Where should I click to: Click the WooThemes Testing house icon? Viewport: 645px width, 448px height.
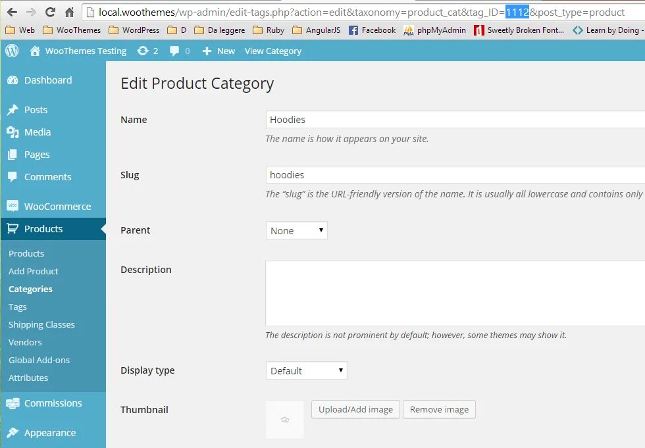tap(35, 51)
